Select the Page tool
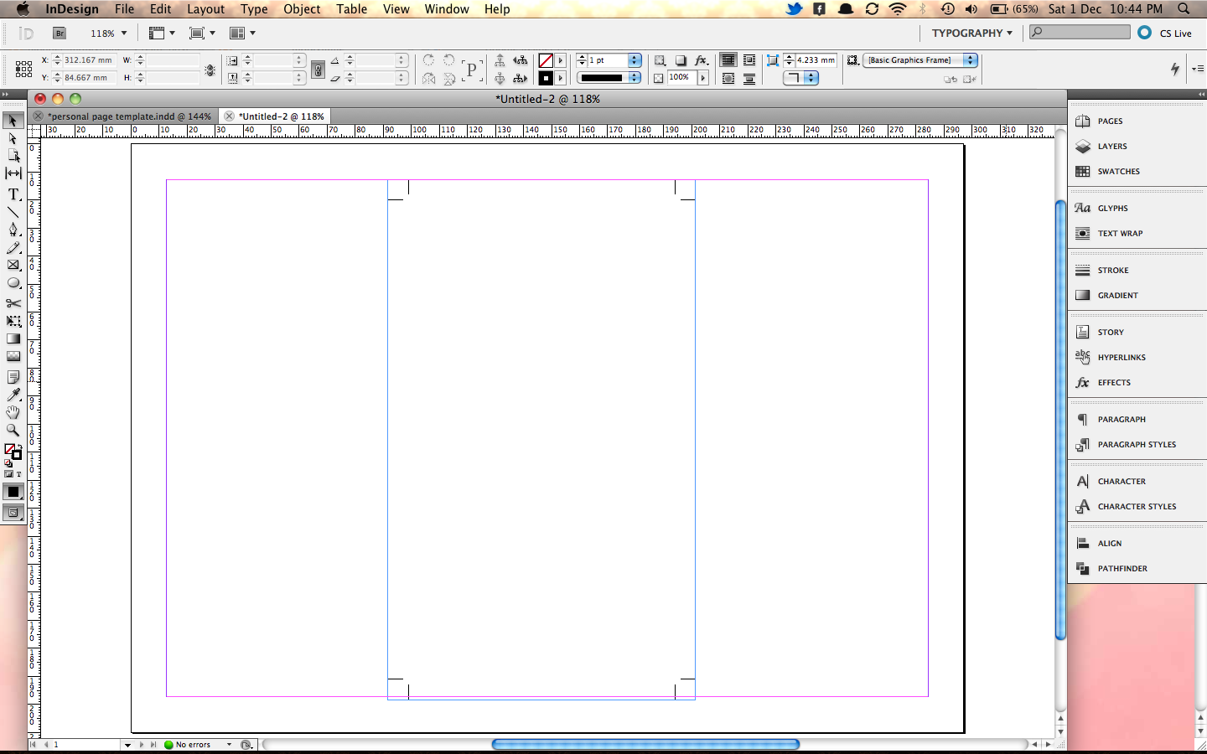This screenshot has height=754, width=1207. coord(13,156)
